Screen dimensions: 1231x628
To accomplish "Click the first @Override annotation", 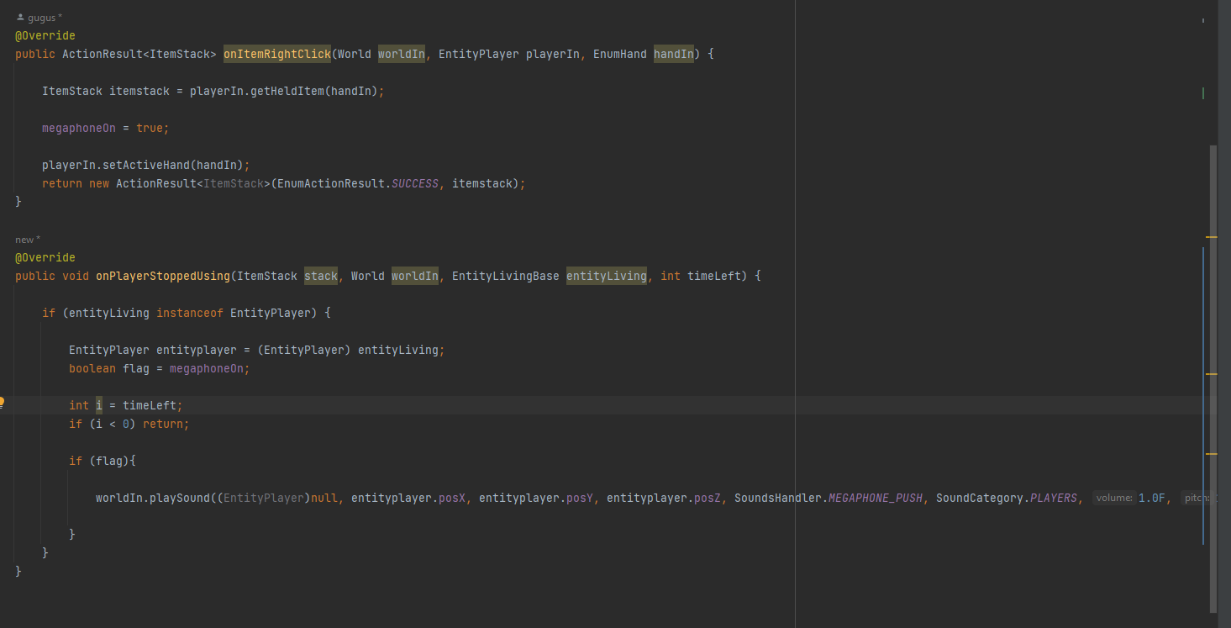I will tap(45, 35).
